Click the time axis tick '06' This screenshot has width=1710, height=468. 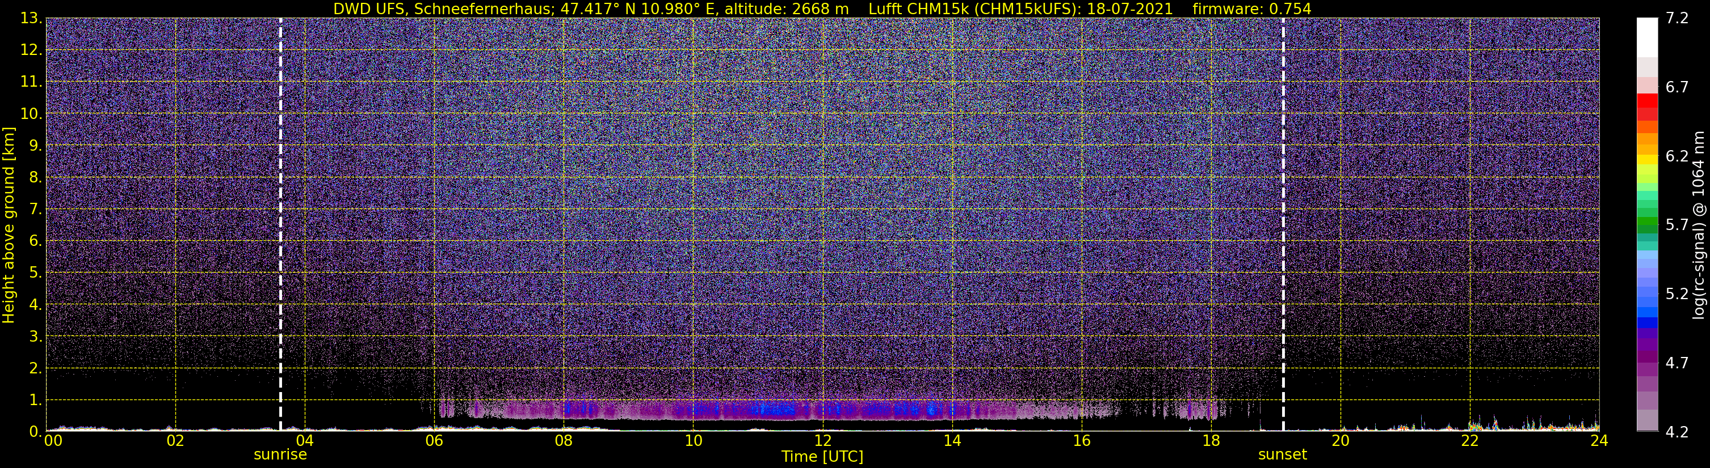(434, 441)
